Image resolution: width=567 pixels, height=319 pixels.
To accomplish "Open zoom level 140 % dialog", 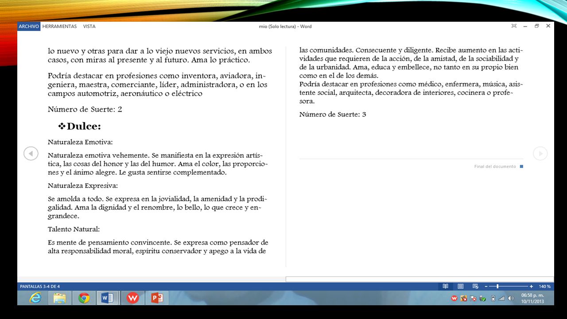I will click(x=544, y=286).
